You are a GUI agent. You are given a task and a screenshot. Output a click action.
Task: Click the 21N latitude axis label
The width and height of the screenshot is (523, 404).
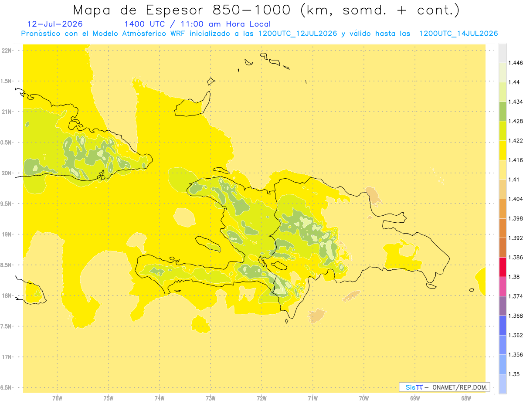click(7, 112)
